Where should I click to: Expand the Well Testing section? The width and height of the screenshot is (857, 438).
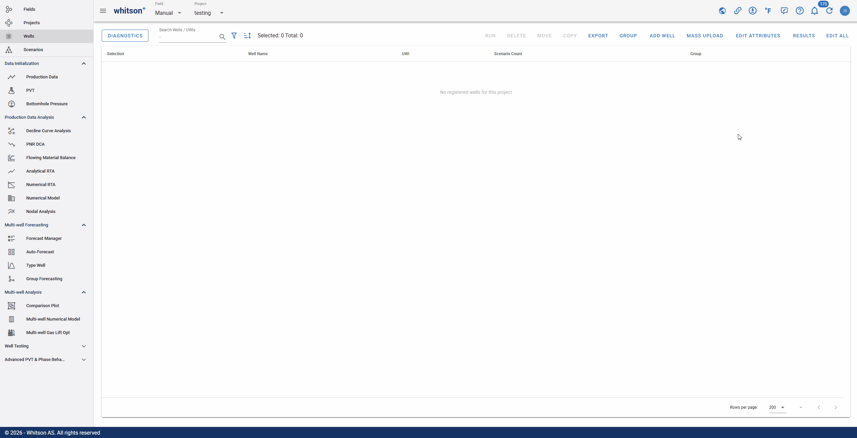(x=84, y=346)
